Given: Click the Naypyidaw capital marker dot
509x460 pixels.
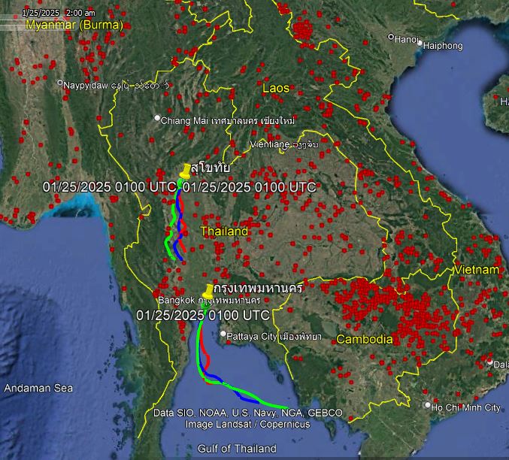Looking at the screenshot, I should (x=59, y=83).
